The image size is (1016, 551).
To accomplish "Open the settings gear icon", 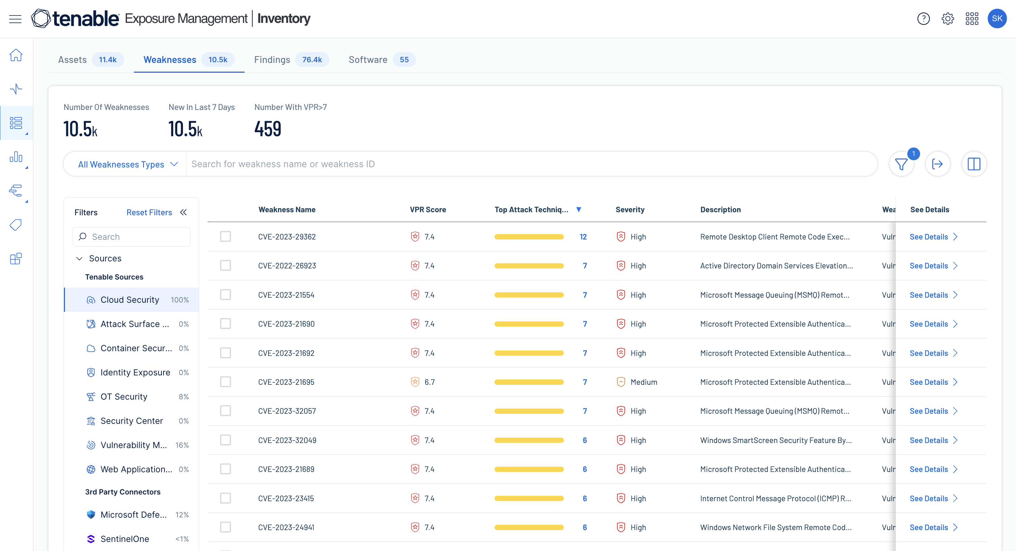I will point(947,19).
